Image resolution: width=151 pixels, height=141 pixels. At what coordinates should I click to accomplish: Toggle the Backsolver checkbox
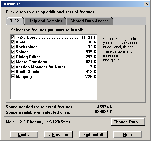pos(13,47)
